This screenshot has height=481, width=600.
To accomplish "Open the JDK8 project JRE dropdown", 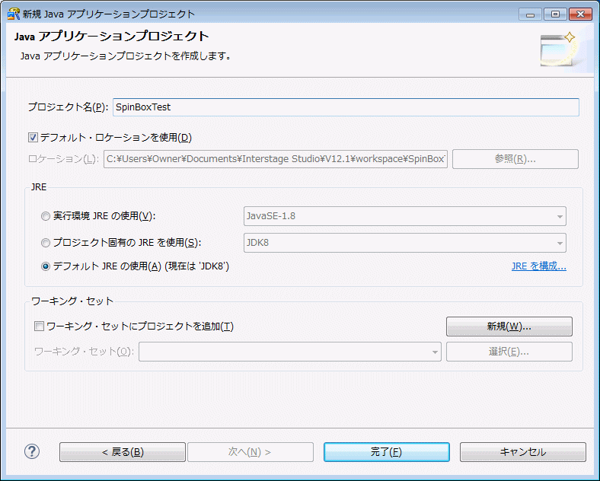I will (x=405, y=243).
